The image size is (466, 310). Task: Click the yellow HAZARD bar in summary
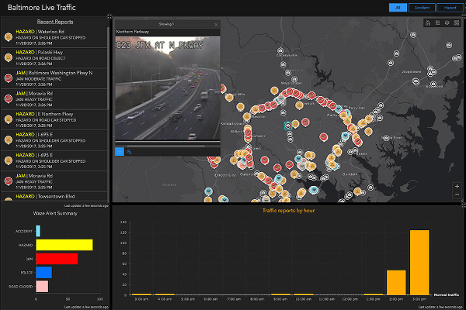click(x=64, y=245)
